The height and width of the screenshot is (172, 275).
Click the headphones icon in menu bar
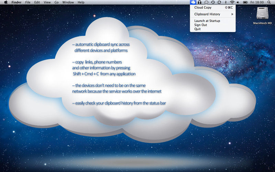[200, 2]
